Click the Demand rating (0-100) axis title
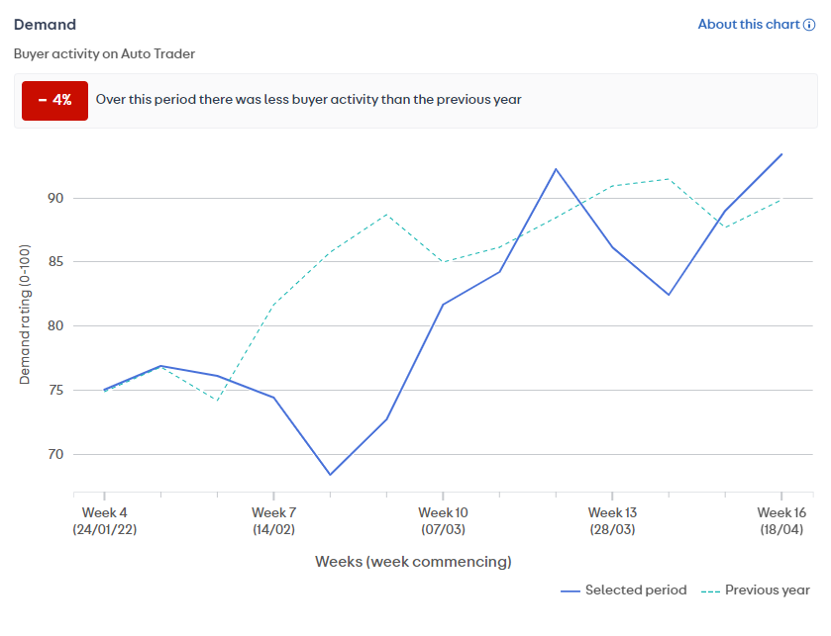 25,325
